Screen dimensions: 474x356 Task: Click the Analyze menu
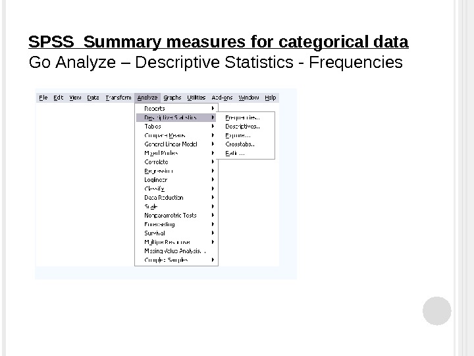pyautogui.click(x=147, y=98)
